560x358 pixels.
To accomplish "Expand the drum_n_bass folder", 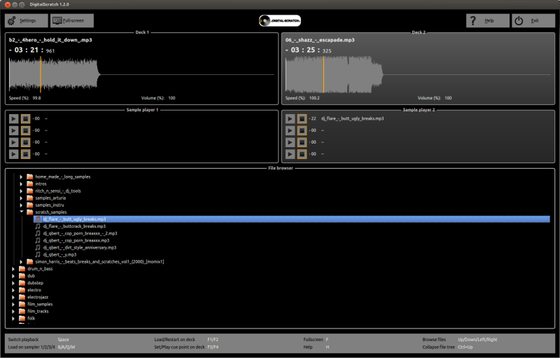I will pyautogui.click(x=13, y=269).
